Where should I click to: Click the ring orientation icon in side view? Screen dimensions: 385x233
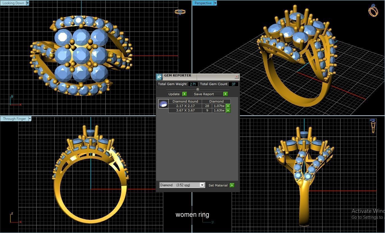click(x=373, y=126)
